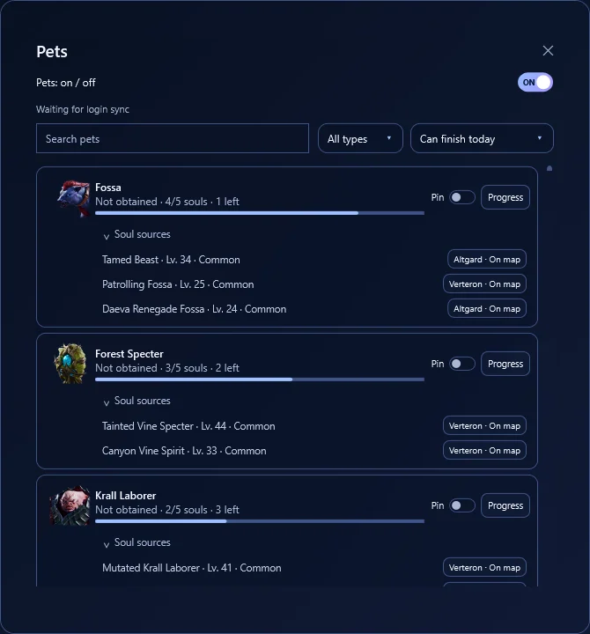Click the Fossa souls progress bar

(x=260, y=213)
